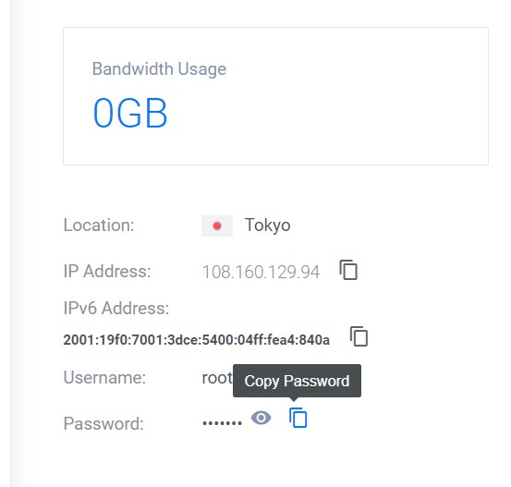Click the IP Address label
This screenshot has width=511, height=487.
(x=107, y=271)
